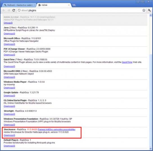
Task: Bookmark page with the star icon
Action: [x=144, y=10]
